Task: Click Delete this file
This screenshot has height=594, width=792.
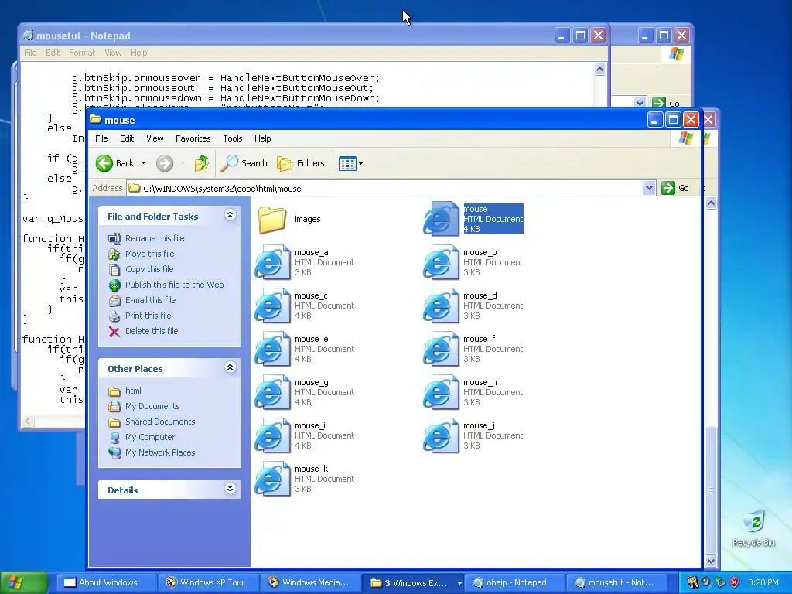Action: tap(152, 331)
